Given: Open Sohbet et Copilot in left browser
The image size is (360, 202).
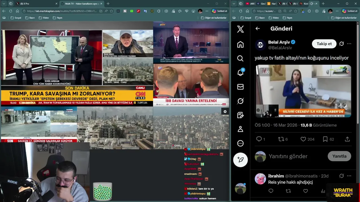Looking at the screenshot, I should click(219, 11).
